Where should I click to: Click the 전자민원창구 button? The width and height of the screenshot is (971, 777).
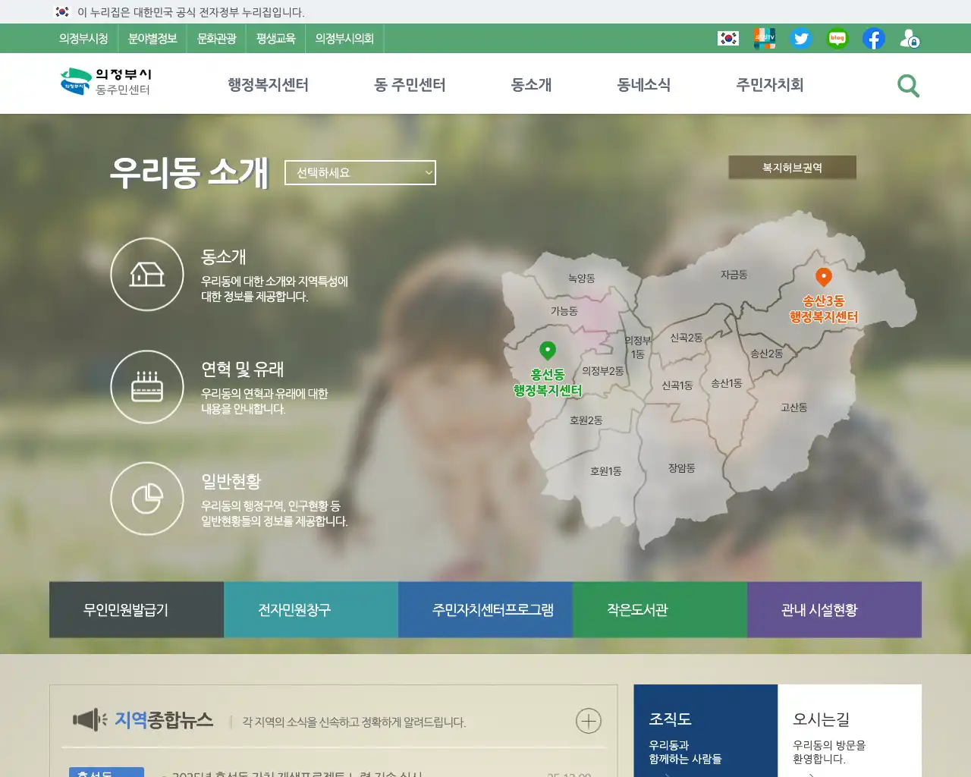click(x=311, y=609)
